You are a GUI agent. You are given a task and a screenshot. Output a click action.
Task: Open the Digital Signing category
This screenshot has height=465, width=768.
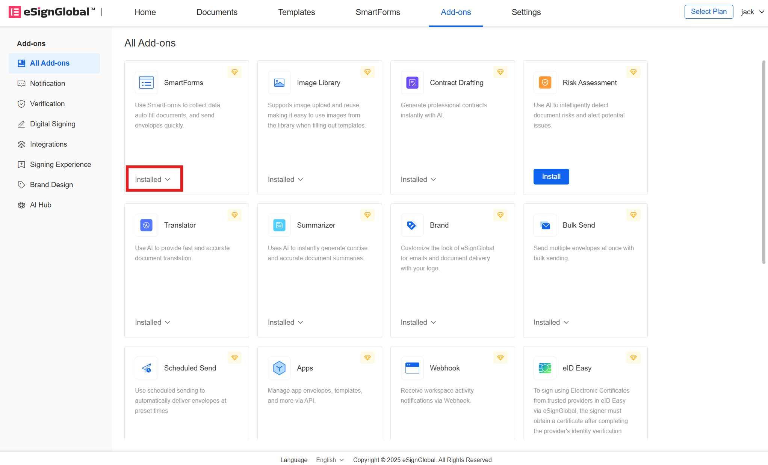click(x=54, y=124)
